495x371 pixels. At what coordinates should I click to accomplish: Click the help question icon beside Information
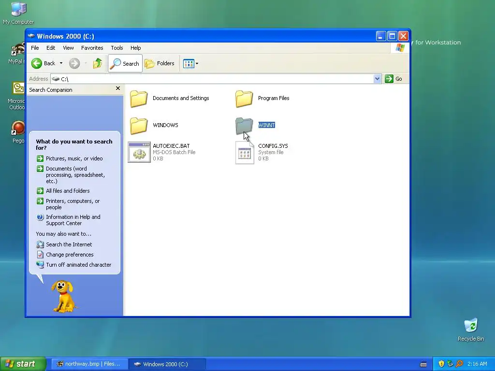click(40, 217)
